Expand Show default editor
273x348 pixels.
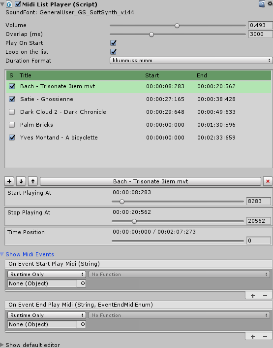pyautogui.click(x=32, y=345)
